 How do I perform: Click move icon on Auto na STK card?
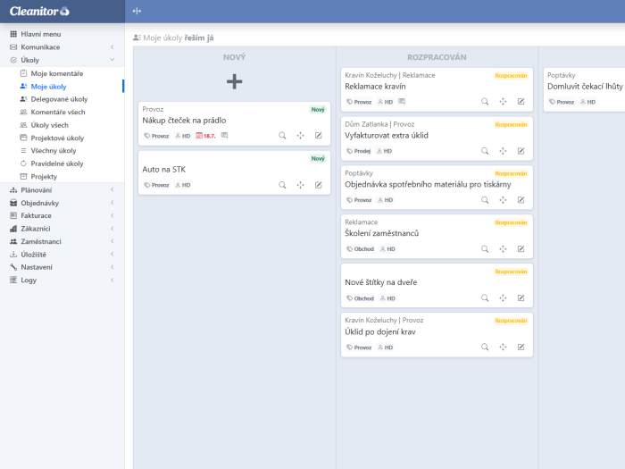pyautogui.click(x=300, y=185)
